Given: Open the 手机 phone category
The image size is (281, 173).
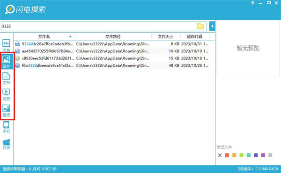Looking at the screenshot, I should click(6, 127).
